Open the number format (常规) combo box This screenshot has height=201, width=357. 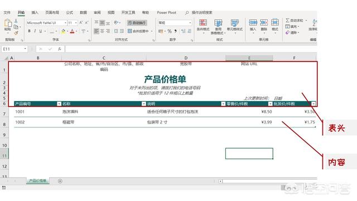pos(175,22)
